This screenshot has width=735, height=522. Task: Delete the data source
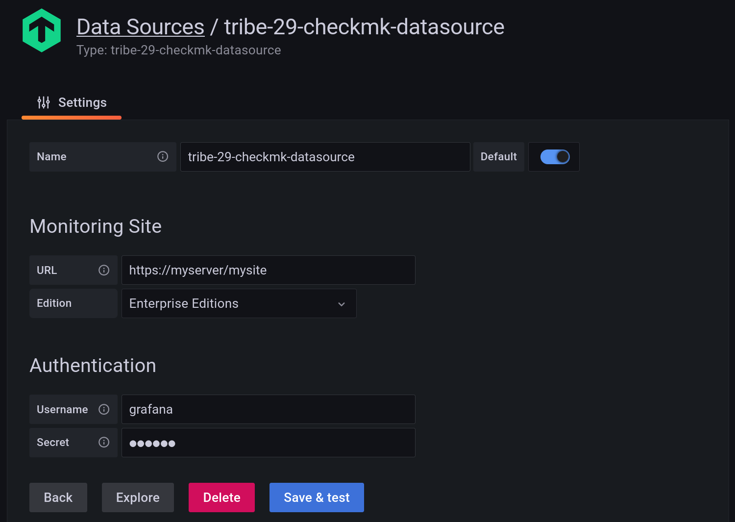pyautogui.click(x=221, y=497)
